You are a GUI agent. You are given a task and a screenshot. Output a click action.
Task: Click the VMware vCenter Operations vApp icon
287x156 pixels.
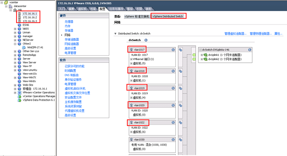19,92
